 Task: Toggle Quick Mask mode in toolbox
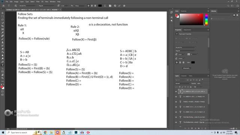(3, 91)
